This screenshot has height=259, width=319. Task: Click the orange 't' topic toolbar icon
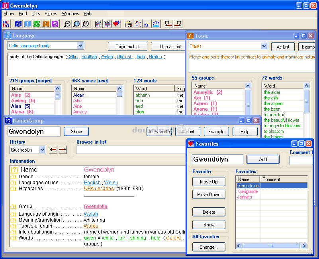[46, 24]
